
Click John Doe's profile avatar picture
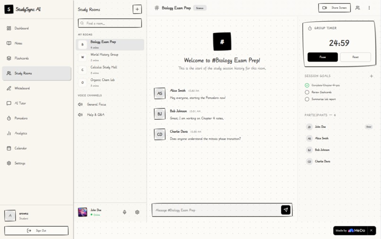point(83,212)
